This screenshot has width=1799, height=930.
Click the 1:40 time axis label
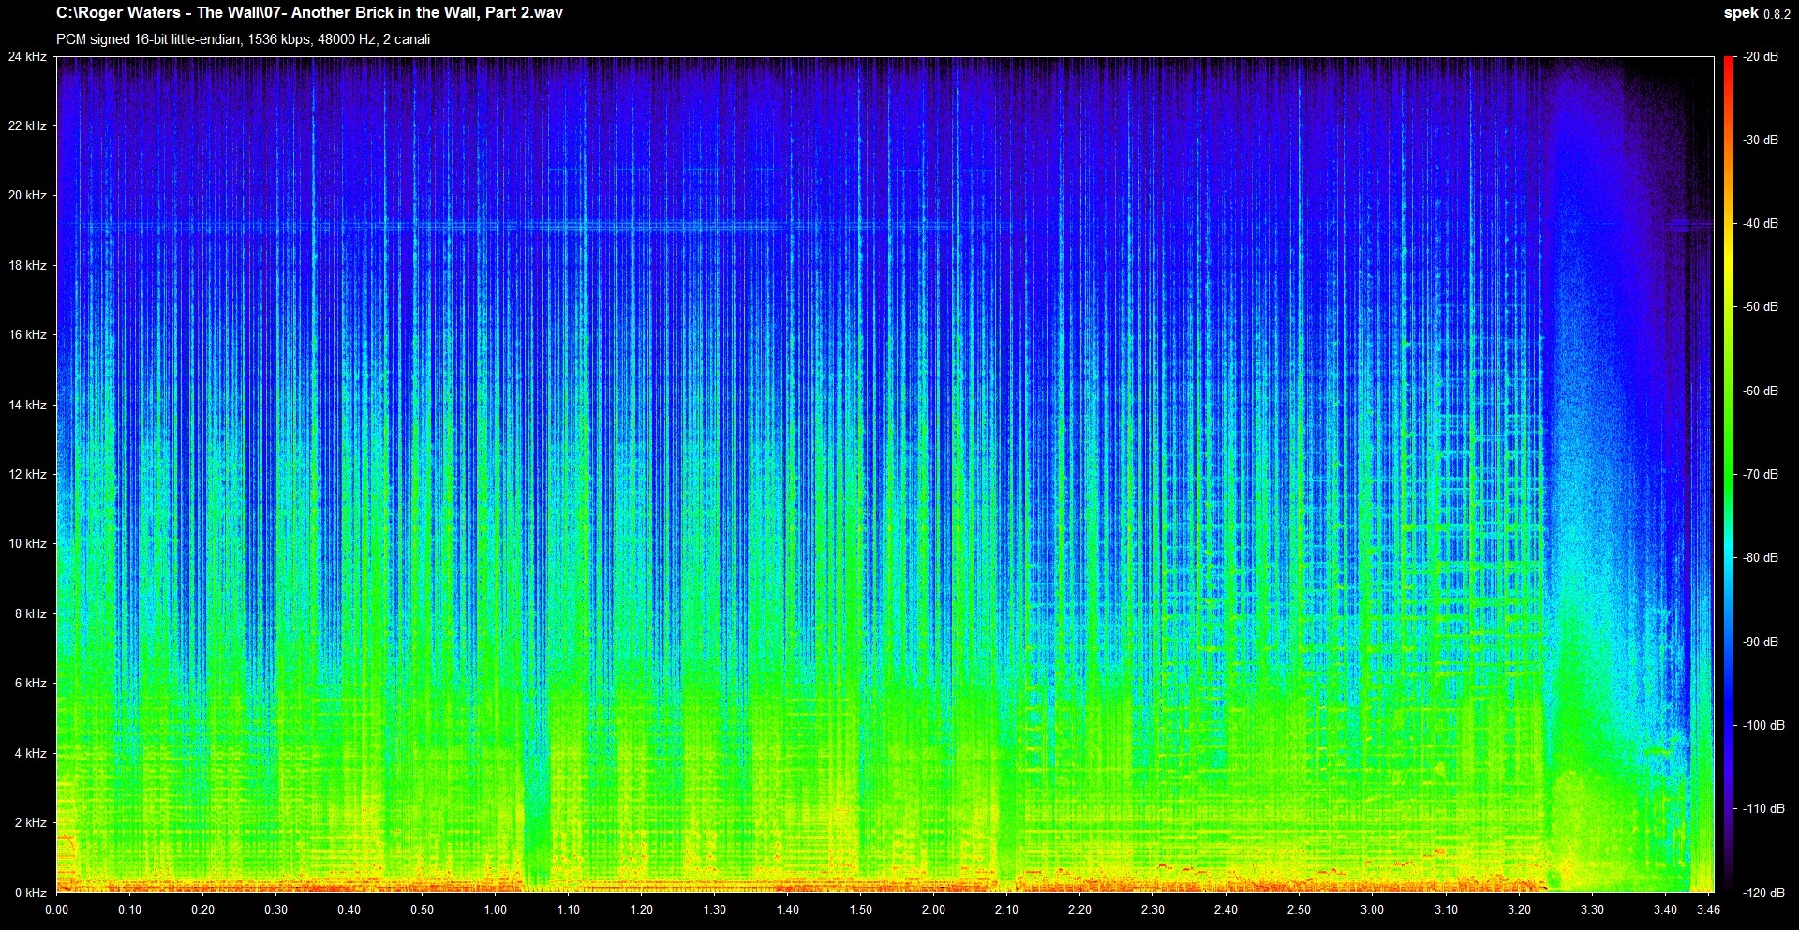tap(787, 909)
